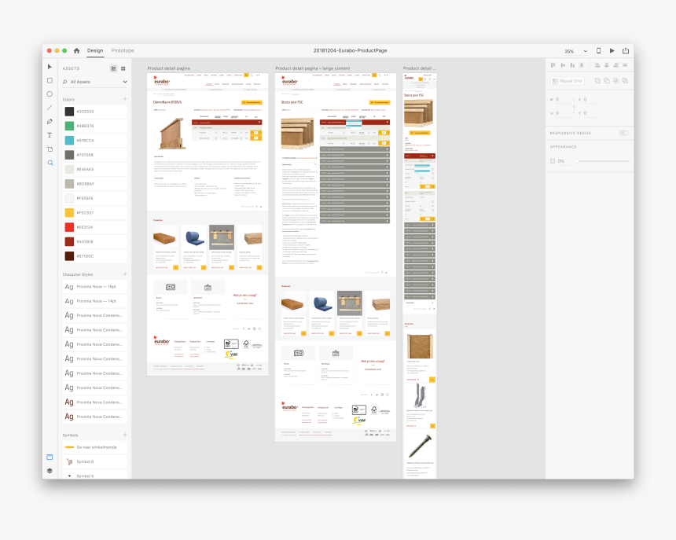Switch to the Design tab
The height and width of the screenshot is (540, 676).
95,50
